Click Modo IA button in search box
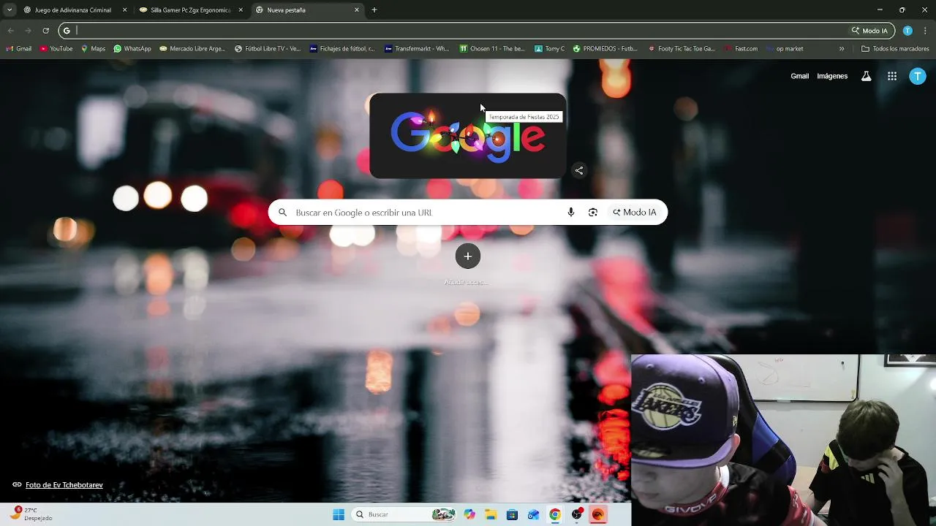Viewport: 936px width, 526px height. [635, 213]
